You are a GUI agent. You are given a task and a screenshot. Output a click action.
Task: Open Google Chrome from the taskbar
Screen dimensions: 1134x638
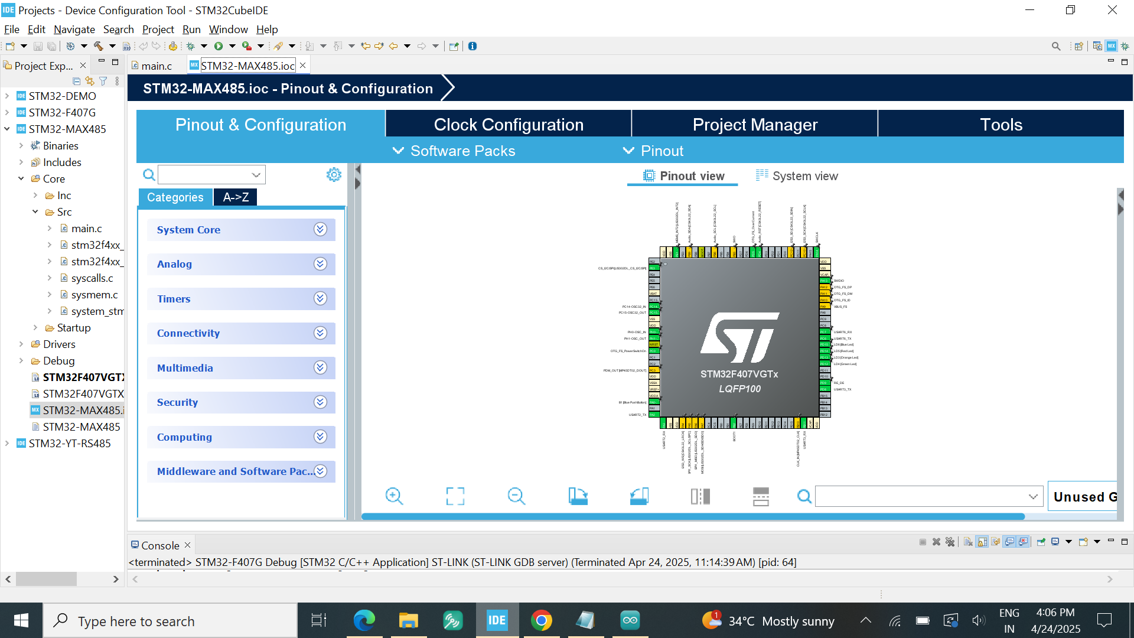[542, 620]
